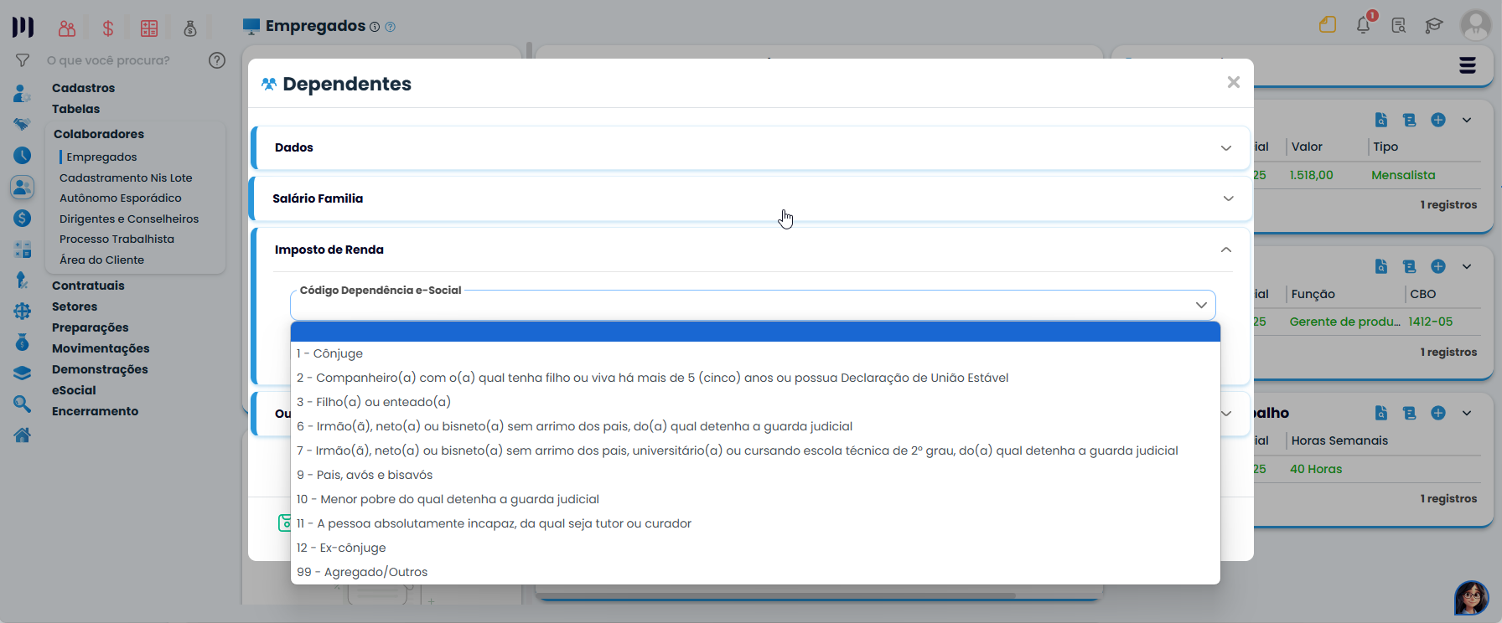
Task: Select option 7 - universitário(a)
Action: pyautogui.click(x=755, y=451)
